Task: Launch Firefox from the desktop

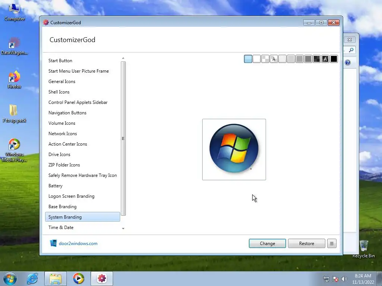Action: [15, 80]
